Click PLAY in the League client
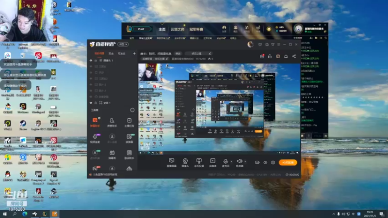 tap(141, 29)
